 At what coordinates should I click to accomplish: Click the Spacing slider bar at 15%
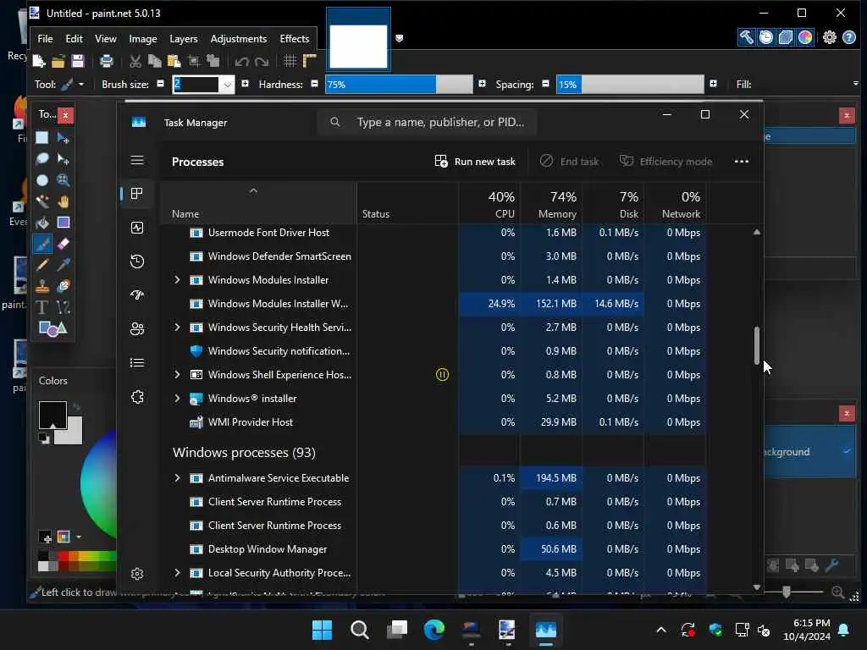coord(630,85)
